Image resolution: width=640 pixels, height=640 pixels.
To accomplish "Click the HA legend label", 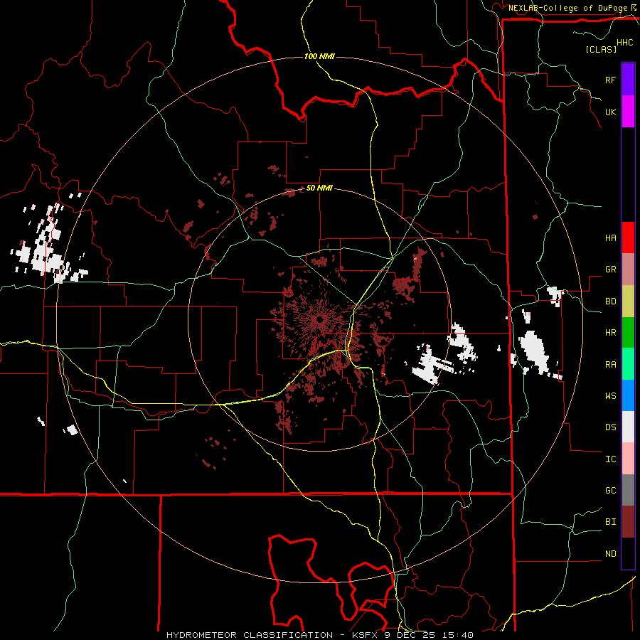I will 610,238.
